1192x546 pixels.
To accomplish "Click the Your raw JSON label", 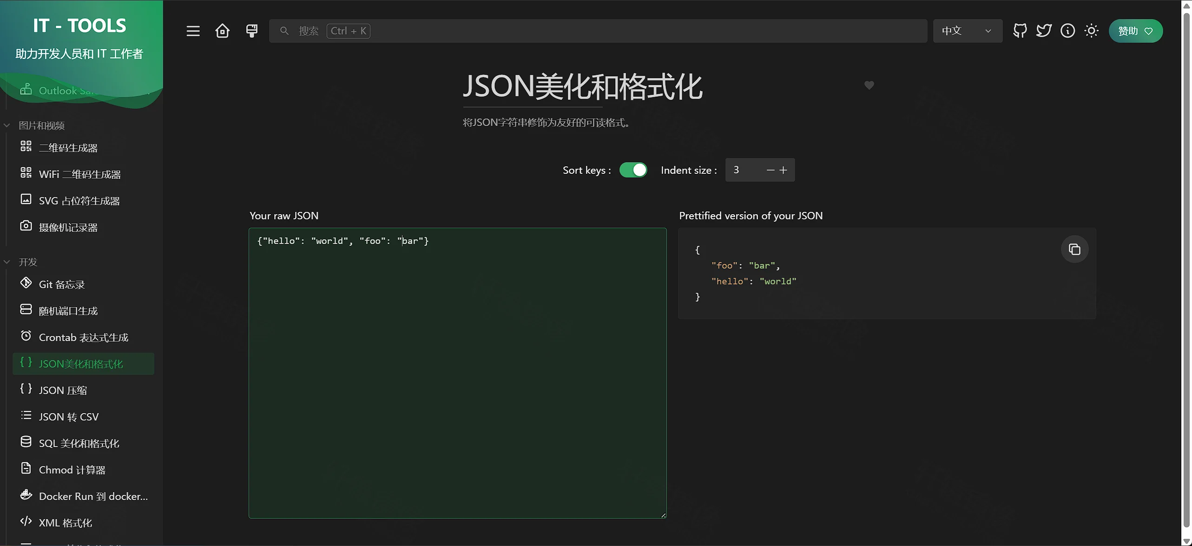I will 284,216.
